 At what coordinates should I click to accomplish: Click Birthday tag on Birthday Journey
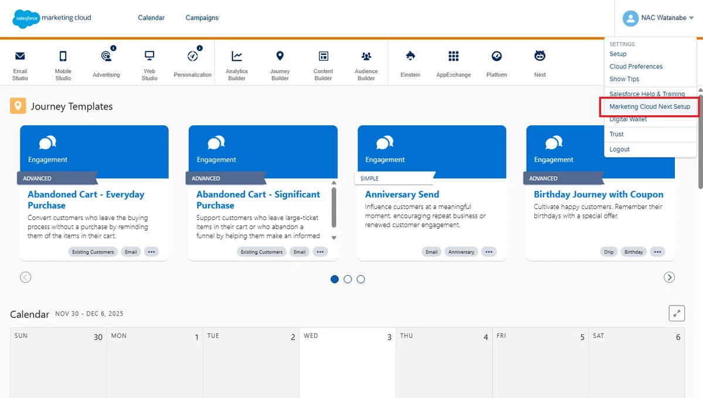coord(634,252)
